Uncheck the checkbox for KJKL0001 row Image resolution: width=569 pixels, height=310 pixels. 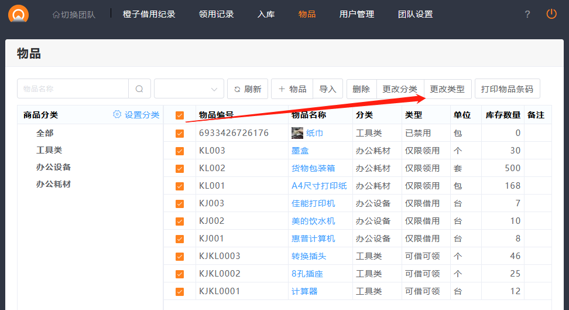pos(180,292)
